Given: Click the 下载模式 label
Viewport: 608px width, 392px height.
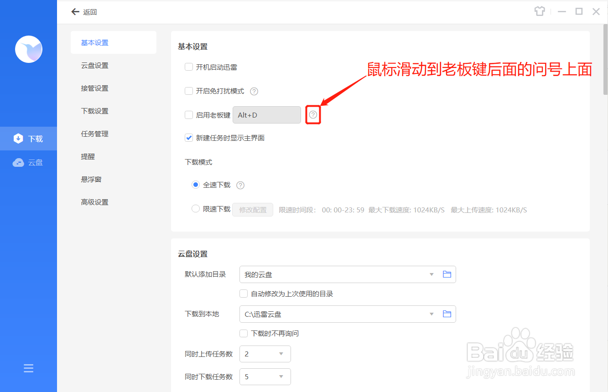Looking at the screenshot, I should click(198, 162).
